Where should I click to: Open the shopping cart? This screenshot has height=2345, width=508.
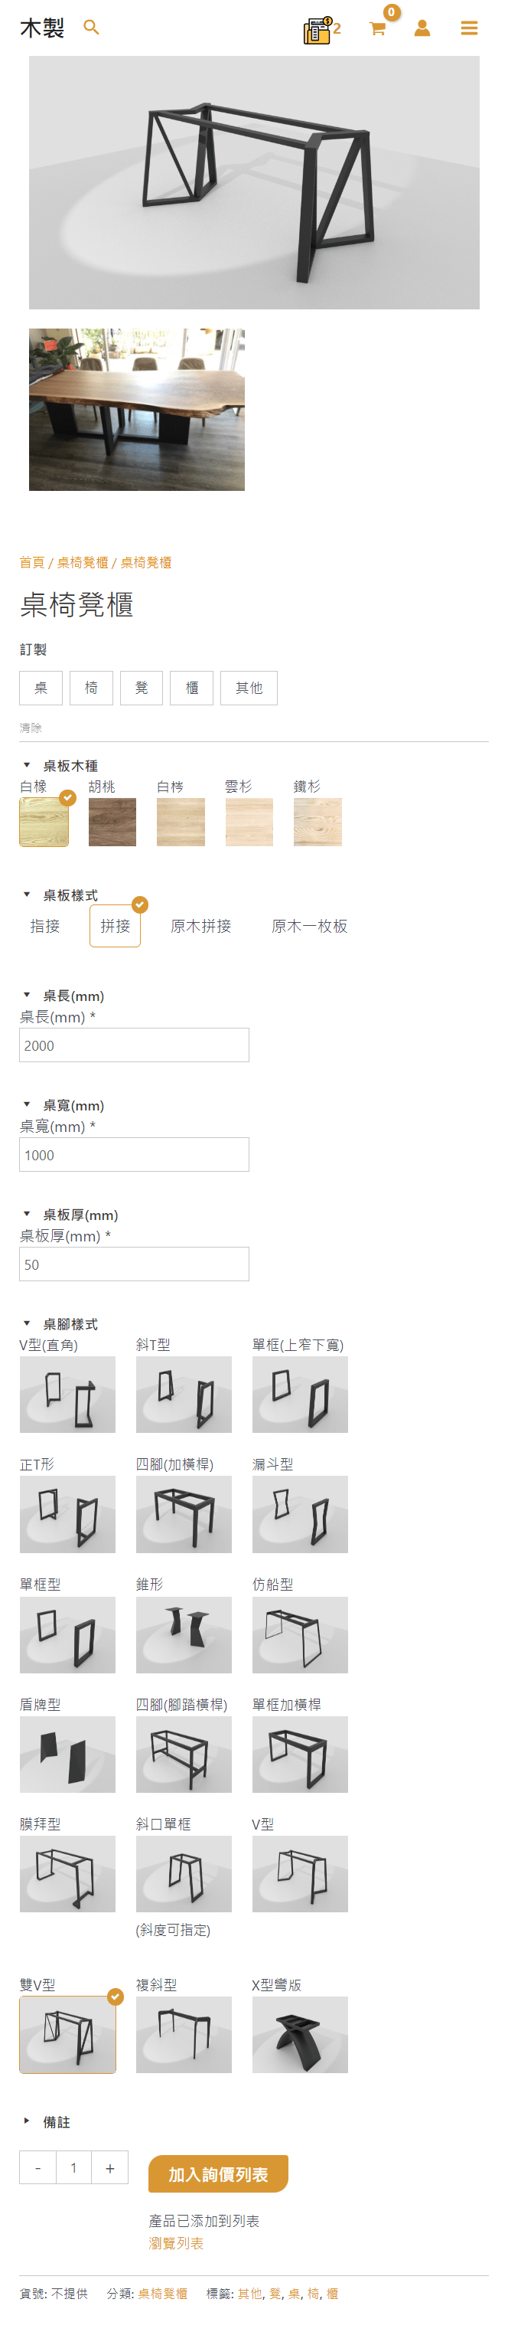pos(379,28)
